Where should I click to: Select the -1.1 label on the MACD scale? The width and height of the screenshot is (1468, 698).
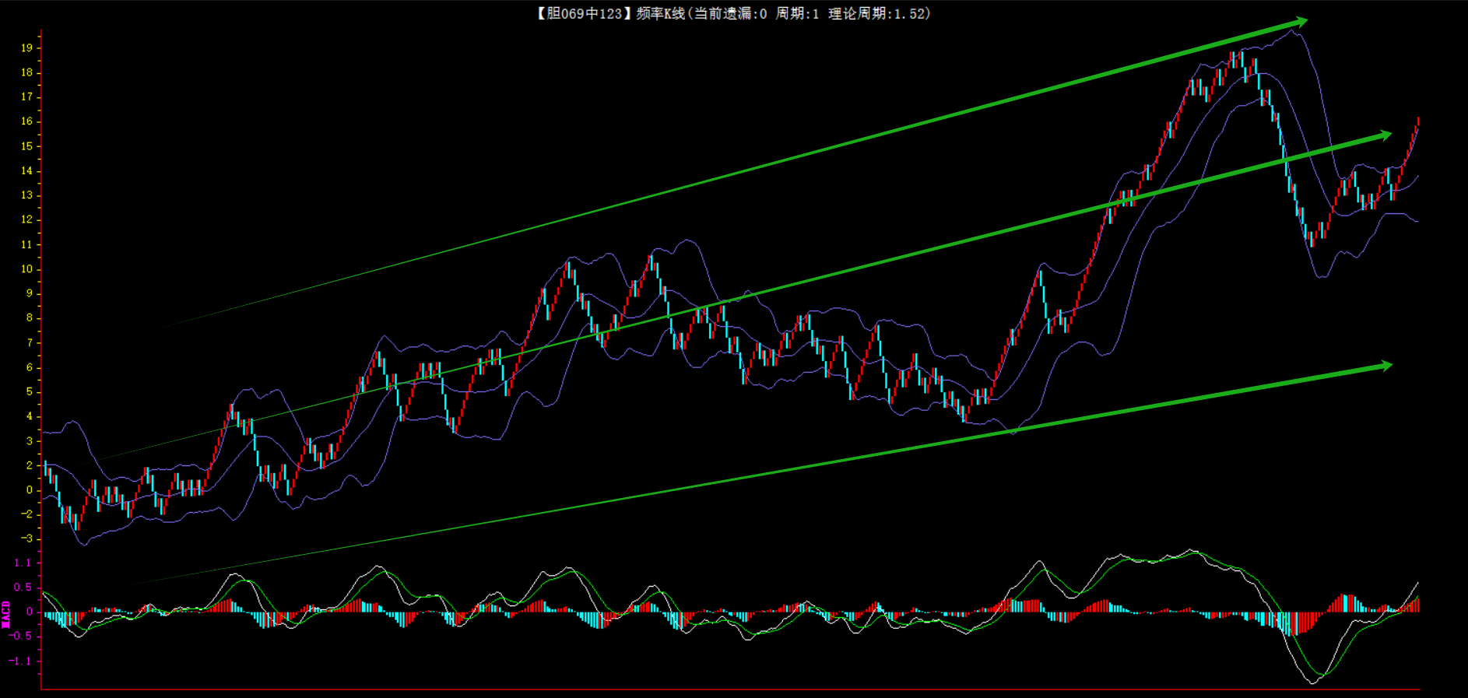pos(20,661)
